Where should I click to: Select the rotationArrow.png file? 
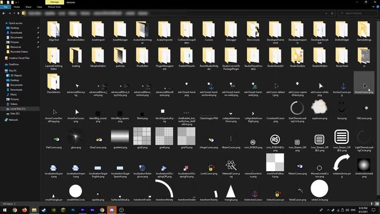[342, 165]
